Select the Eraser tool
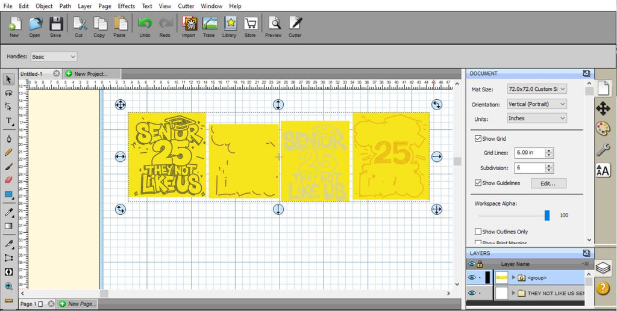This screenshot has height=311, width=617. [8, 179]
